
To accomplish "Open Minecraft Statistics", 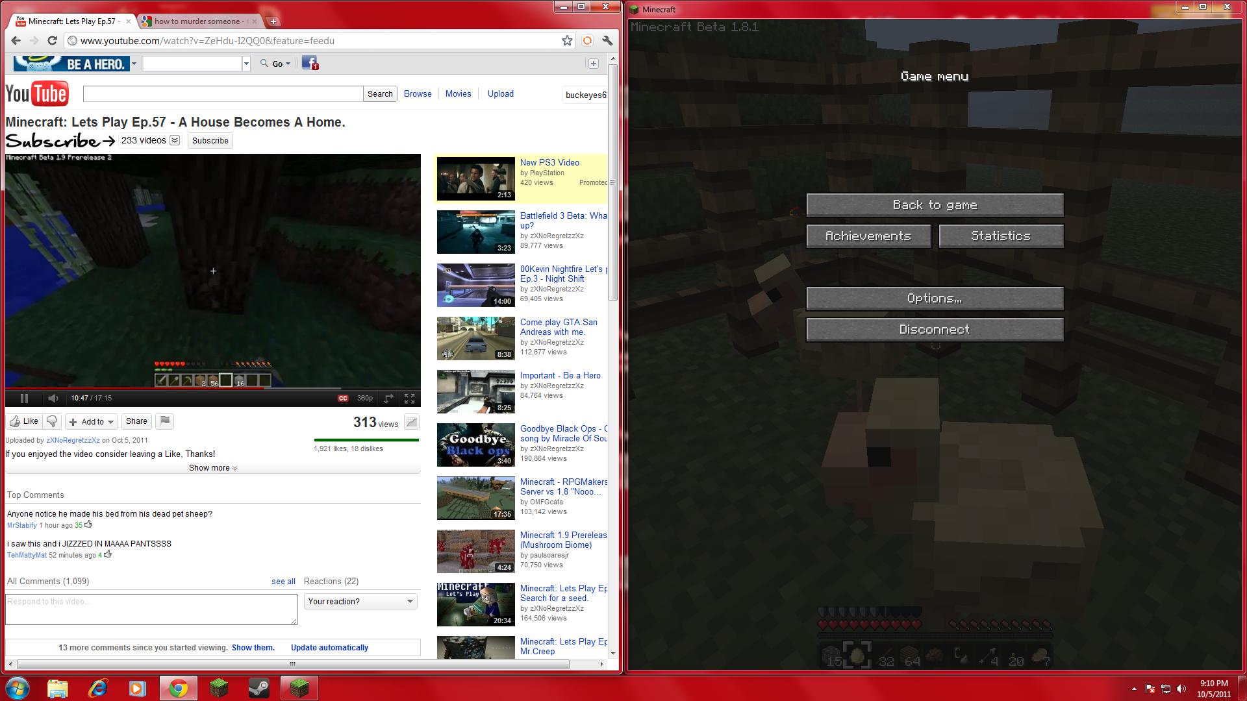I will 1001,236.
